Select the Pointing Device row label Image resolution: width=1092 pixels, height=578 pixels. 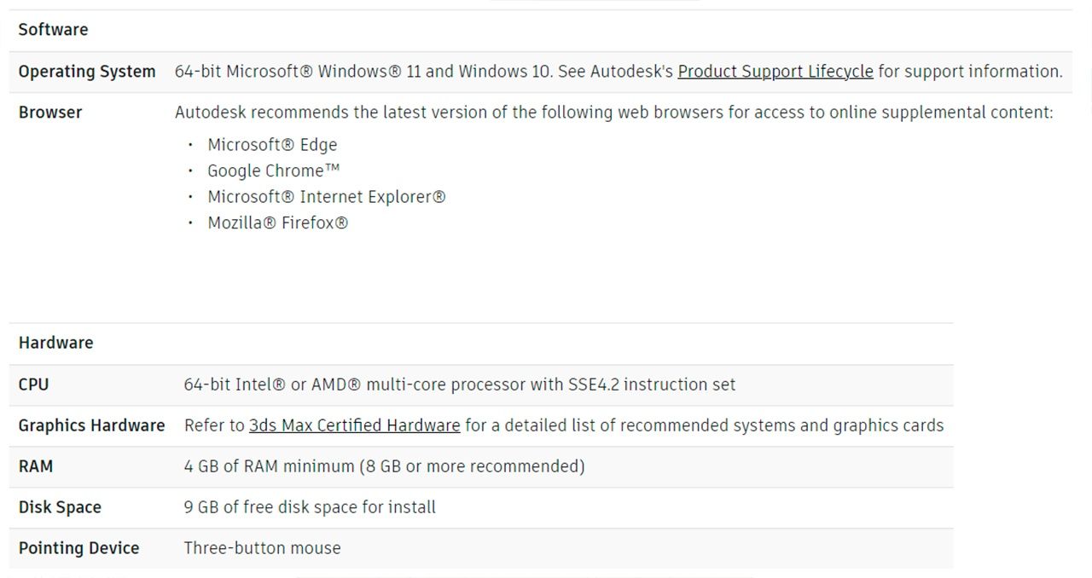coord(78,548)
